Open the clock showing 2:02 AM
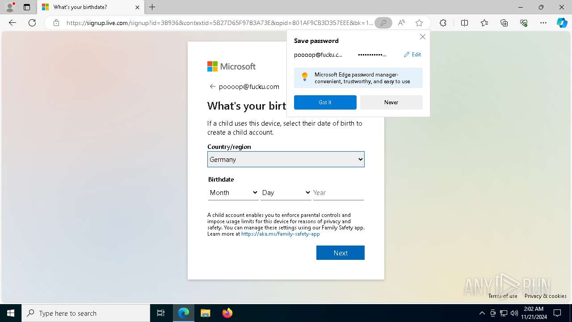The height and width of the screenshot is (322, 572). point(534,313)
